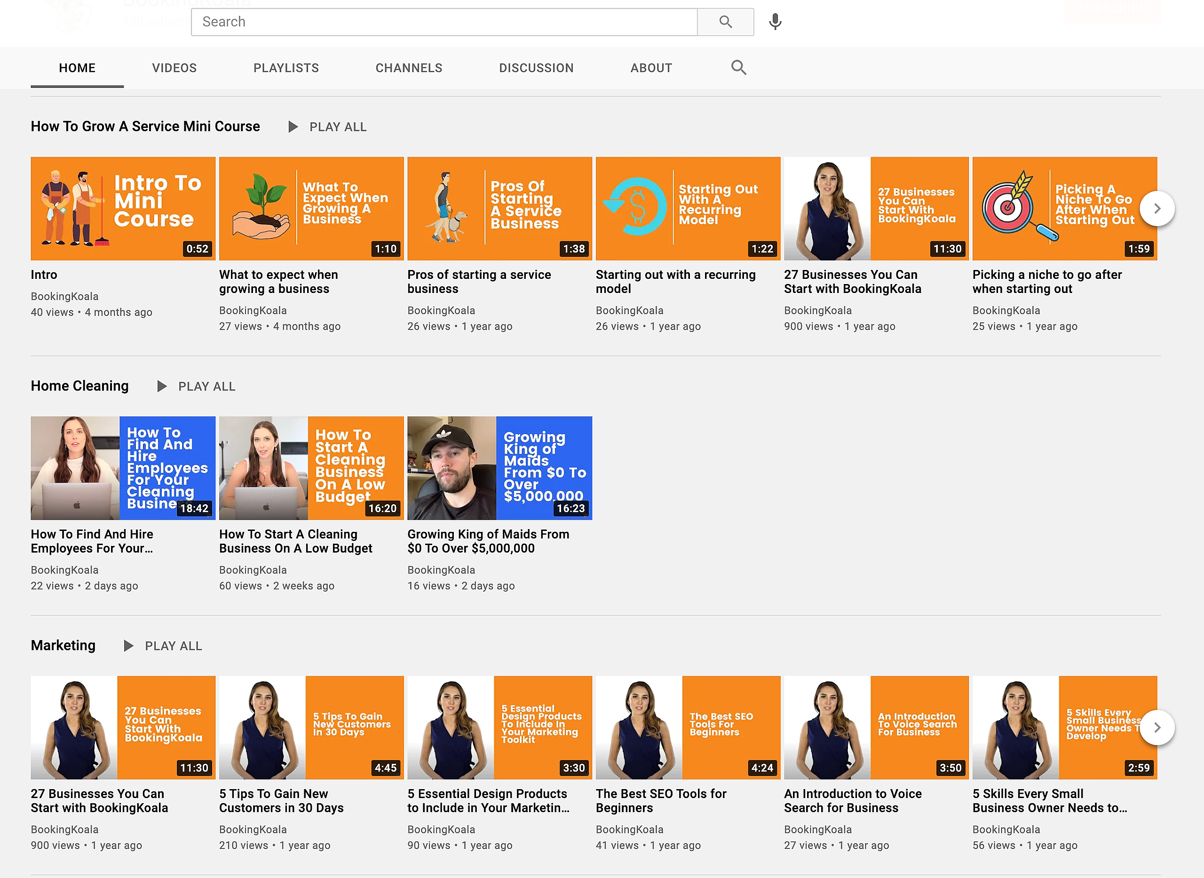Open 5 Tips To Gain New Customers thumbnail
The image size is (1204, 878).
(x=311, y=727)
